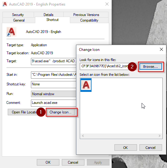The height and width of the screenshot is (168, 167).
Task: Open the Compatibility tab
Action: (x=89, y=20)
